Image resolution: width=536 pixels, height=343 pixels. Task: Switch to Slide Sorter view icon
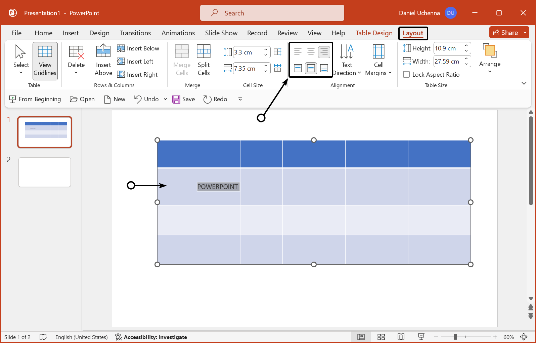point(381,337)
